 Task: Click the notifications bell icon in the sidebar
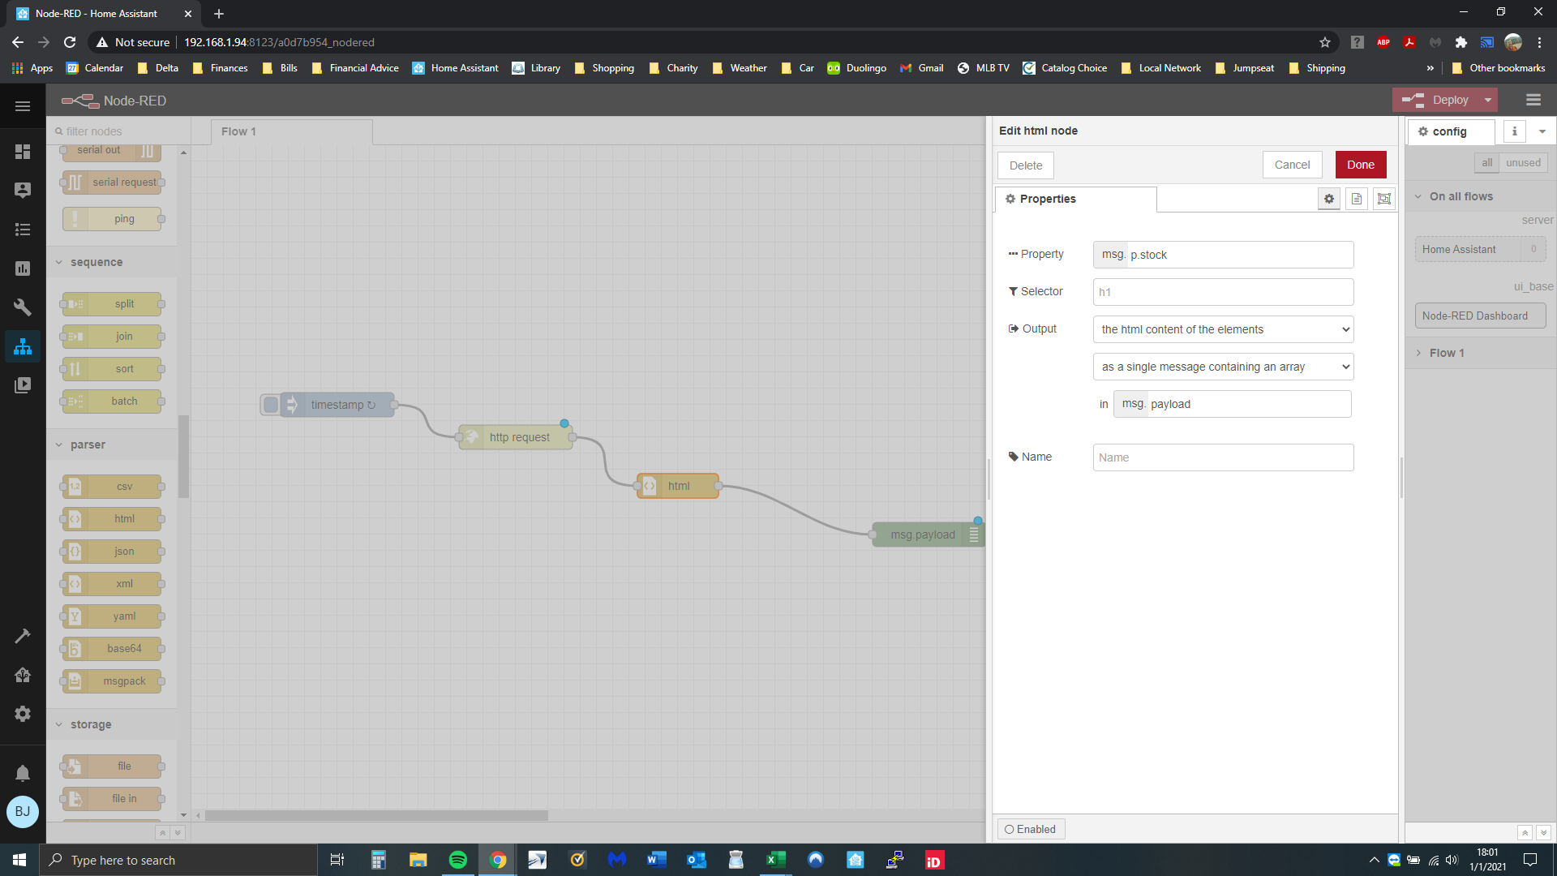click(x=23, y=772)
